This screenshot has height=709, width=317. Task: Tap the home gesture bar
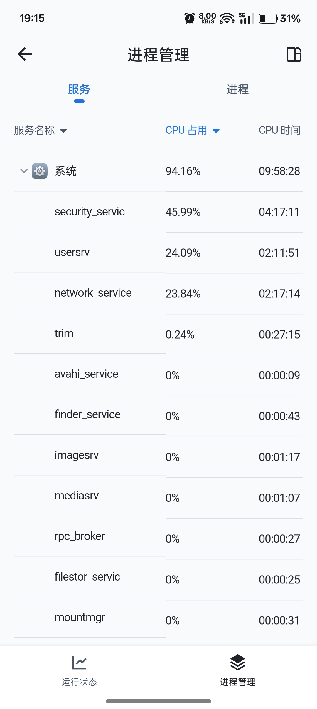[x=158, y=701]
